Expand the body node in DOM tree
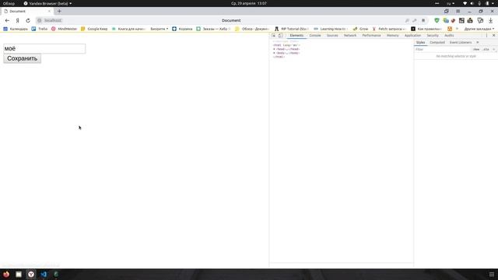Screen dimensions: 498x280 (274, 53)
